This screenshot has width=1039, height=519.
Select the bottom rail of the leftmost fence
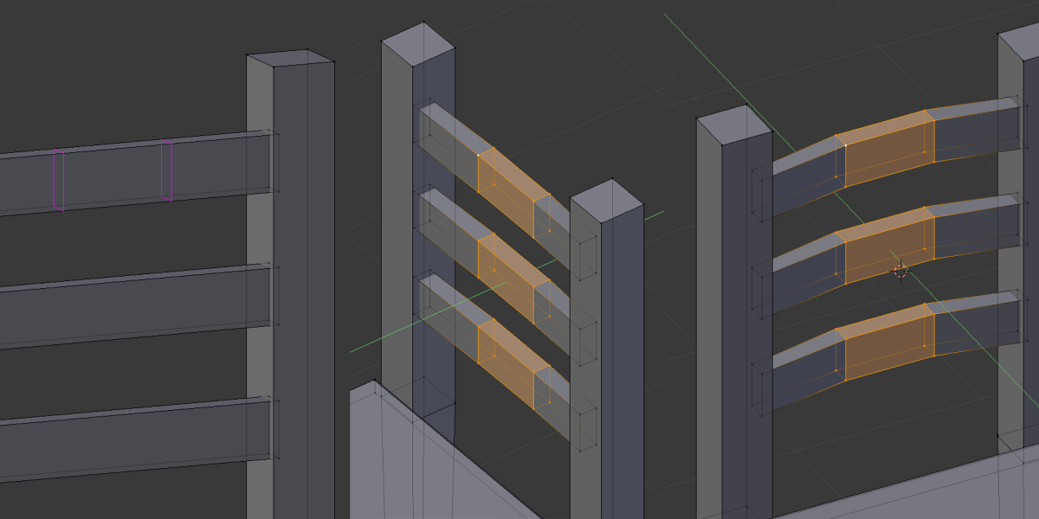pyautogui.click(x=130, y=439)
